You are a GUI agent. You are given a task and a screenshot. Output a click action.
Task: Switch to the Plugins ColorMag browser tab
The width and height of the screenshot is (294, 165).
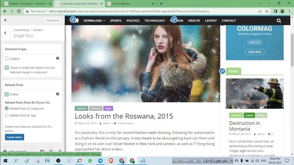coord(27,4)
